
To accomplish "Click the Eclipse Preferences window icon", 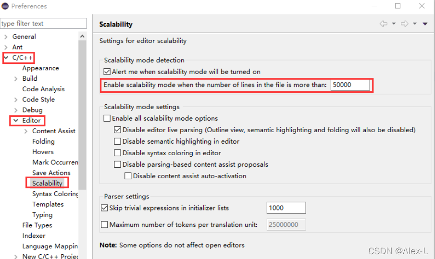I will tap(5, 6).
